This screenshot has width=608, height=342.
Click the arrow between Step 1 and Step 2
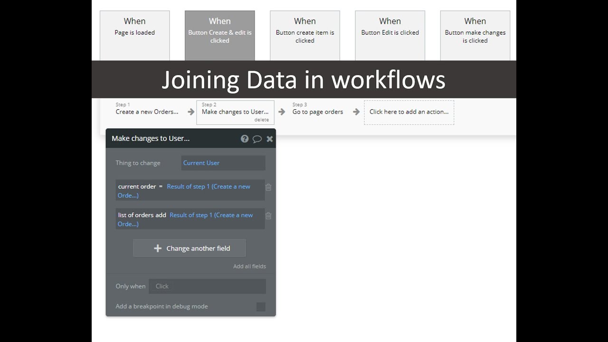coord(191,112)
